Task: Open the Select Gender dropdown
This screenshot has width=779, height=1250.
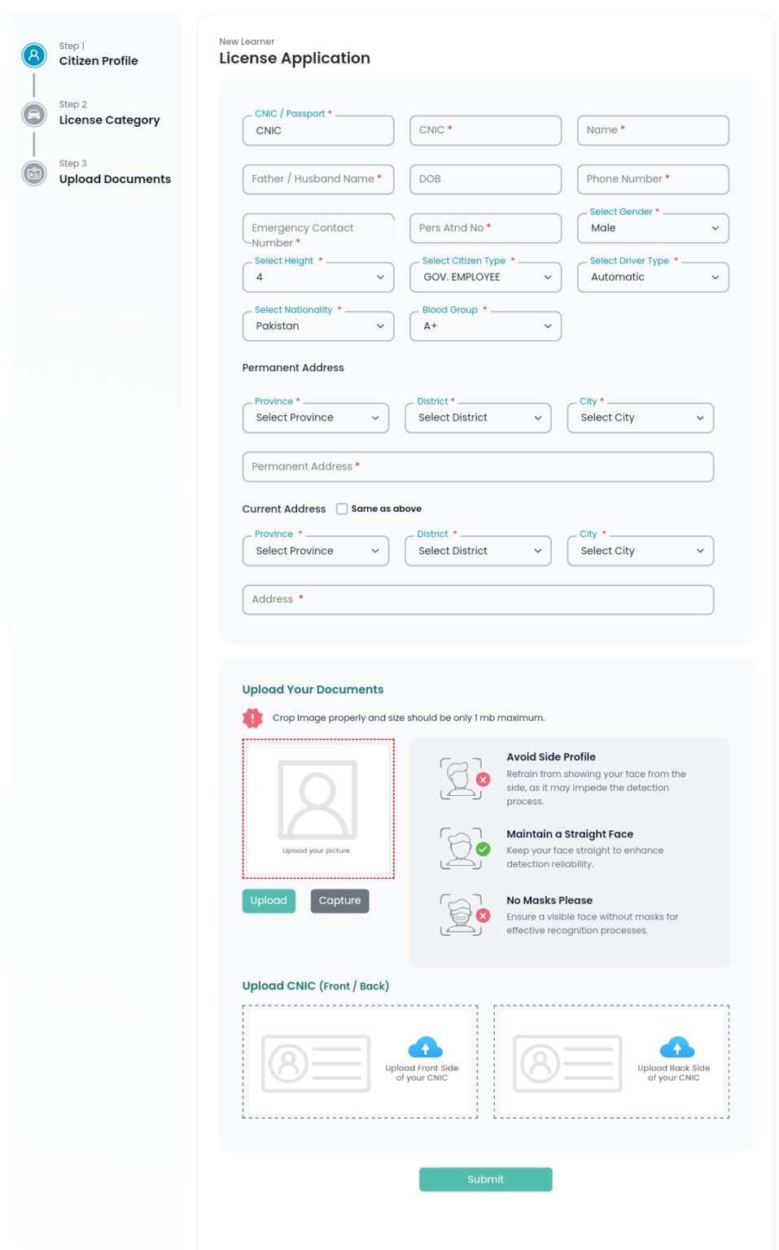Action: point(653,229)
